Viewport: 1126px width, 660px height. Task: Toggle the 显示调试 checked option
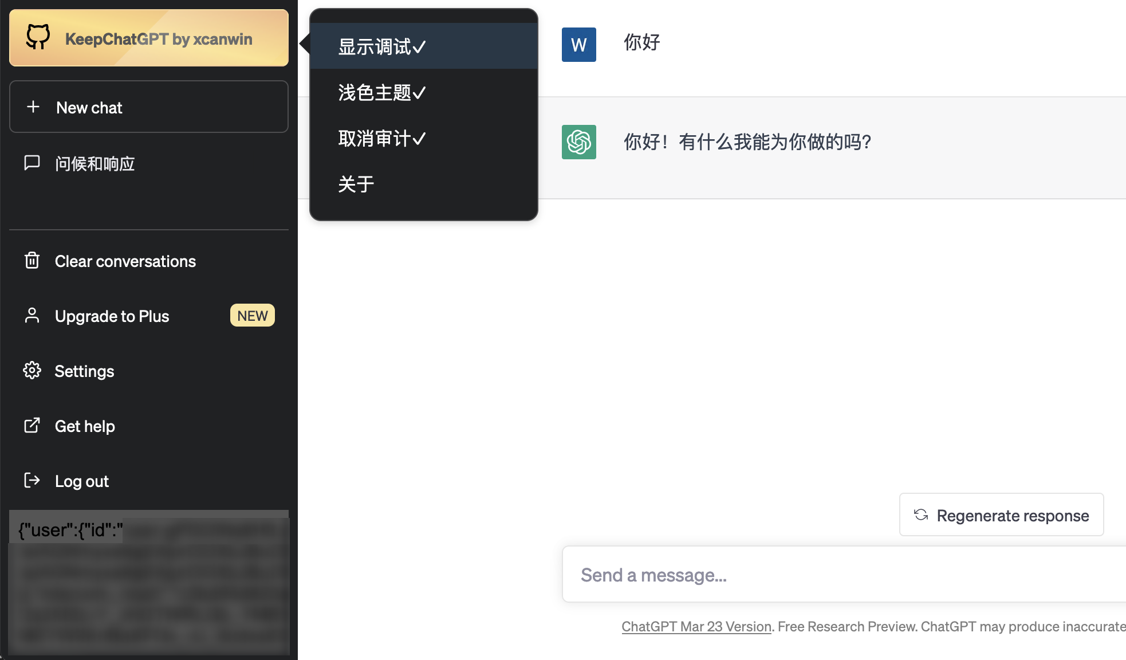[381, 46]
